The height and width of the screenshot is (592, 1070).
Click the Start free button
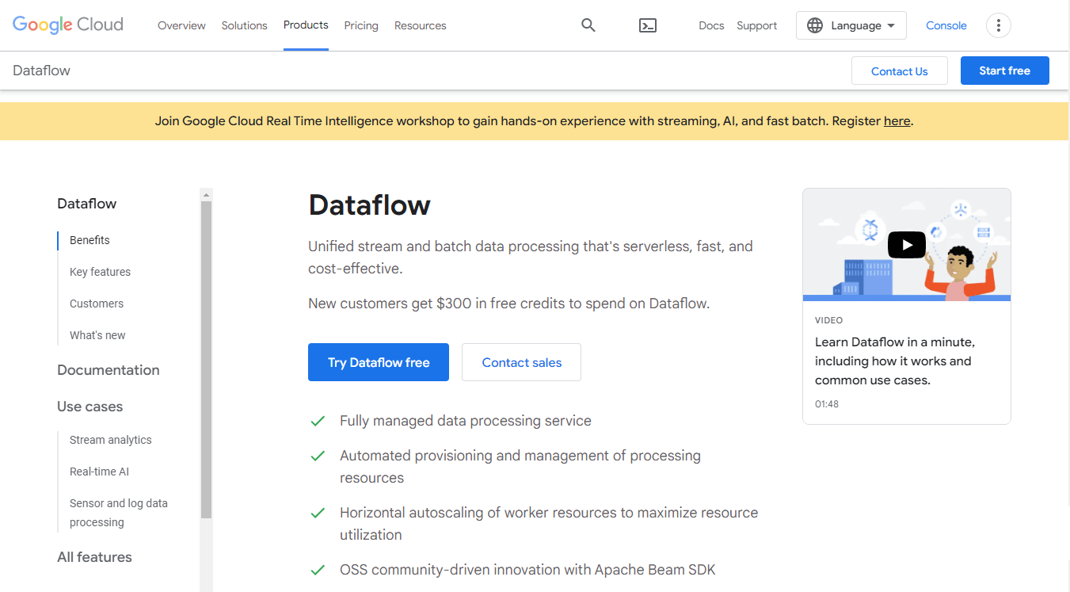(1004, 70)
